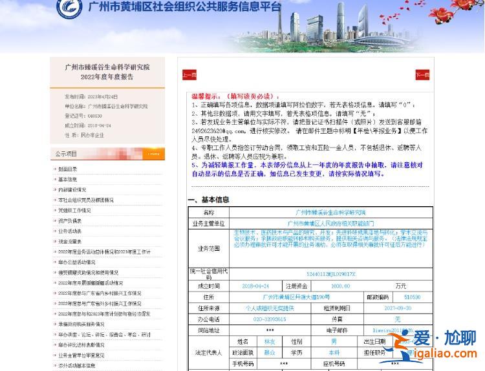Click 租赁到期日 value 2027-09-30
Image resolution: width=485 pixels, height=371 pixels.
click(398, 308)
